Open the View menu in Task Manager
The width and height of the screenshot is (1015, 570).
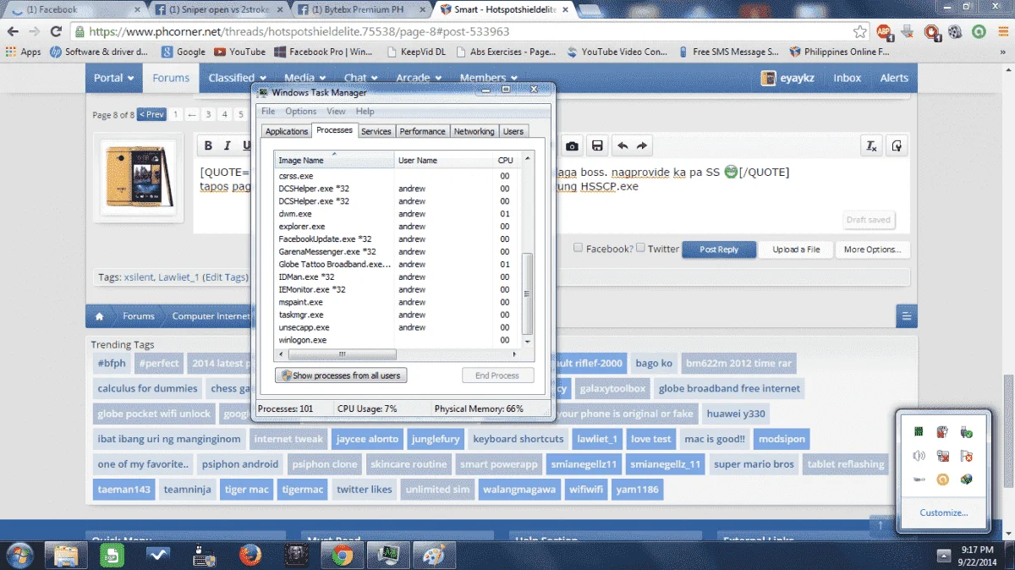click(x=336, y=111)
